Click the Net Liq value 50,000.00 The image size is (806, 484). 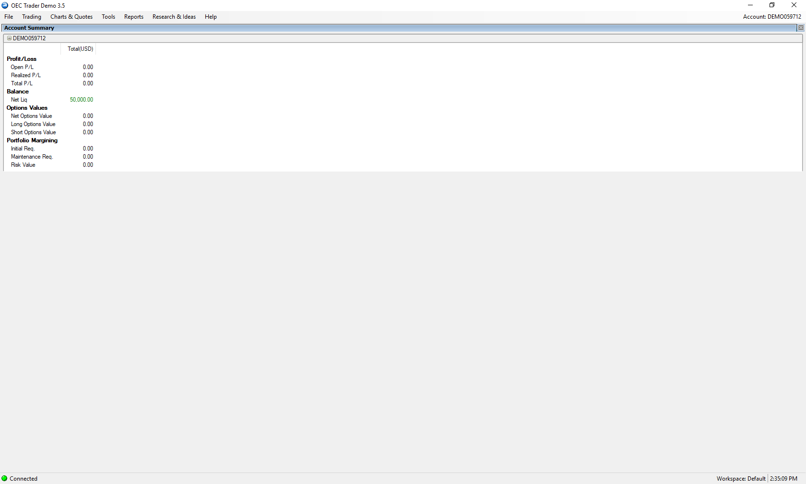[x=82, y=100]
